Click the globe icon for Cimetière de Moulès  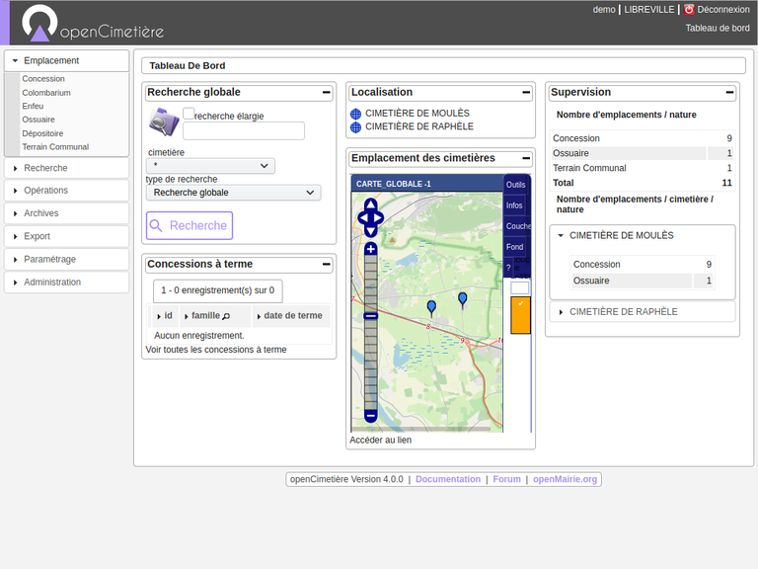coord(355,114)
